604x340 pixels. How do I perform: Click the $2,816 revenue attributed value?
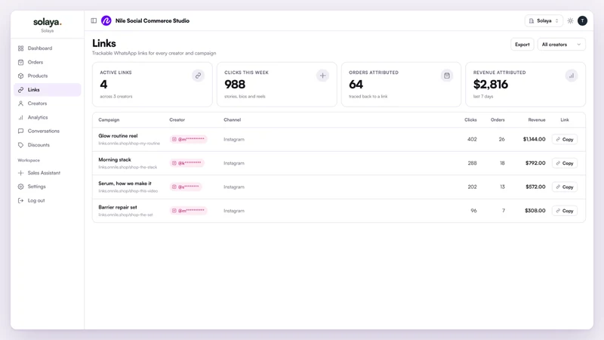(490, 85)
